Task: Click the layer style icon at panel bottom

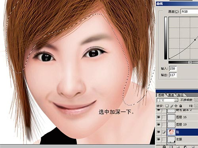Action: [x=164, y=147]
